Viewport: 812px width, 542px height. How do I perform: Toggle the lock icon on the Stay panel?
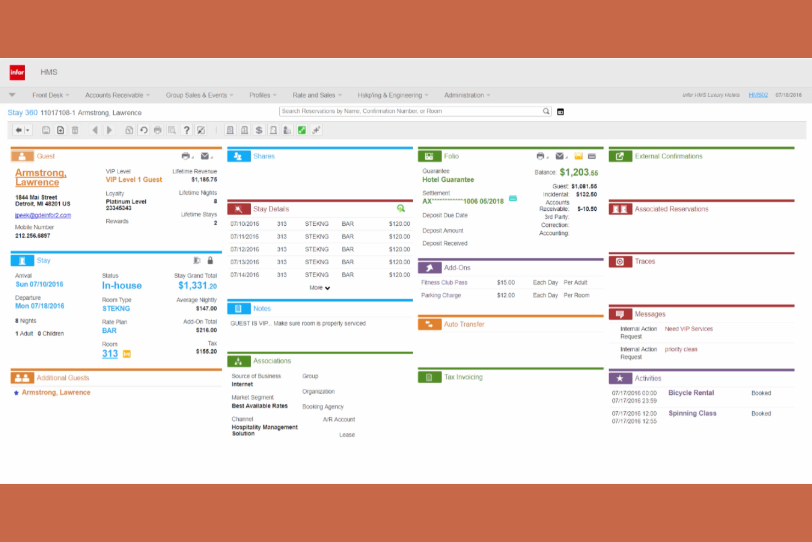(211, 260)
